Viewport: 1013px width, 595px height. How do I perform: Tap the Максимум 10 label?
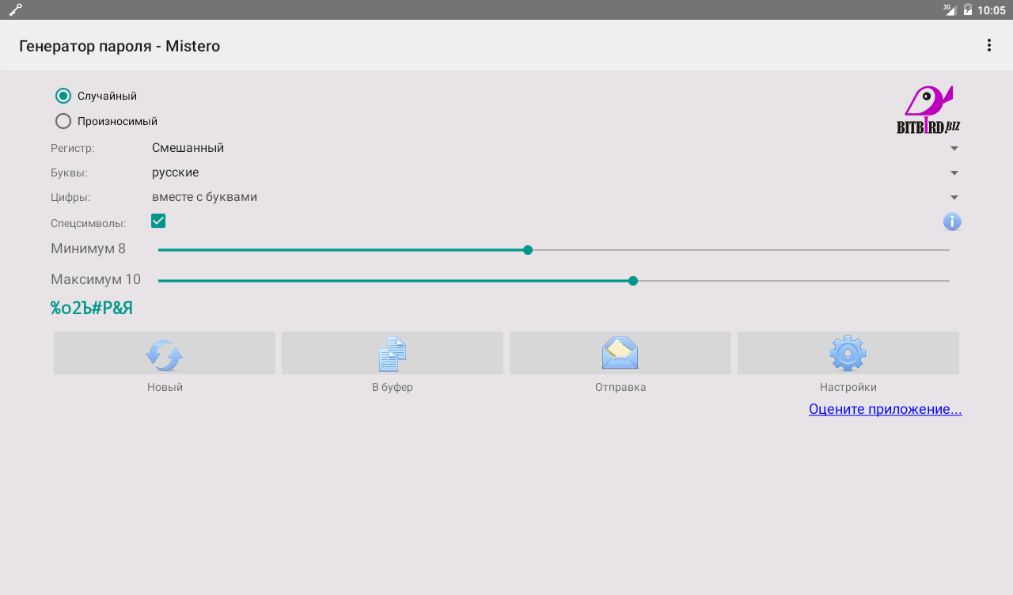point(96,279)
